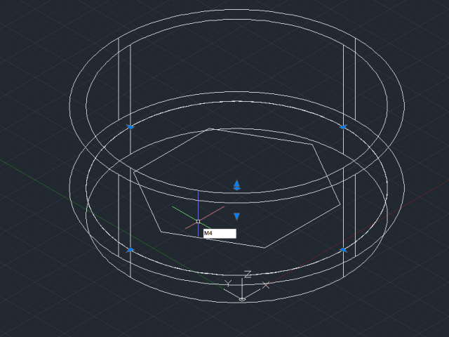The height and width of the screenshot is (337, 449).
Task: Select the right blue quadrant grip on the lower ring
Action: click(x=343, y=250)
